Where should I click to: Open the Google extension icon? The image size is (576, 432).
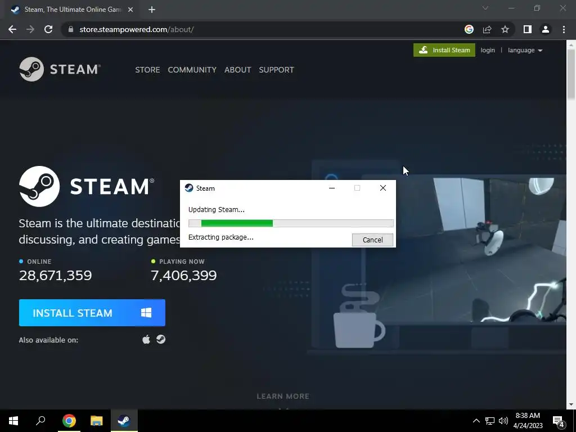[469, 29]
